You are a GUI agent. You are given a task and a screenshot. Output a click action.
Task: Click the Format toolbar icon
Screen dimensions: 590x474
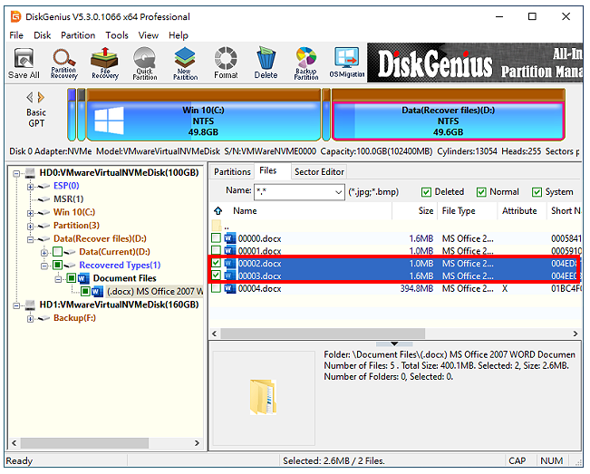pos(226,63)
